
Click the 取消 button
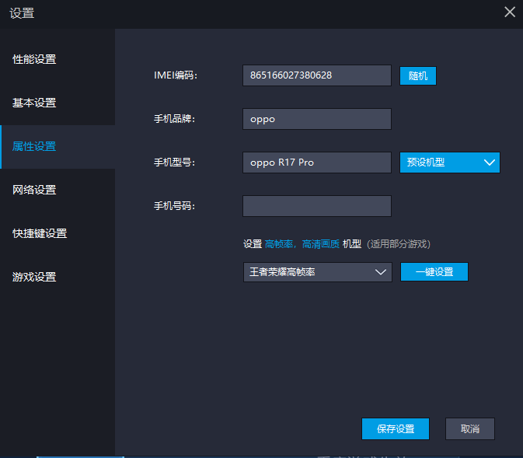469,429
